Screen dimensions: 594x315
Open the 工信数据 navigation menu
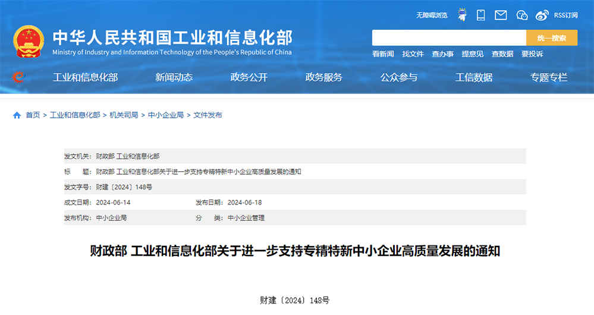point(474,77)
